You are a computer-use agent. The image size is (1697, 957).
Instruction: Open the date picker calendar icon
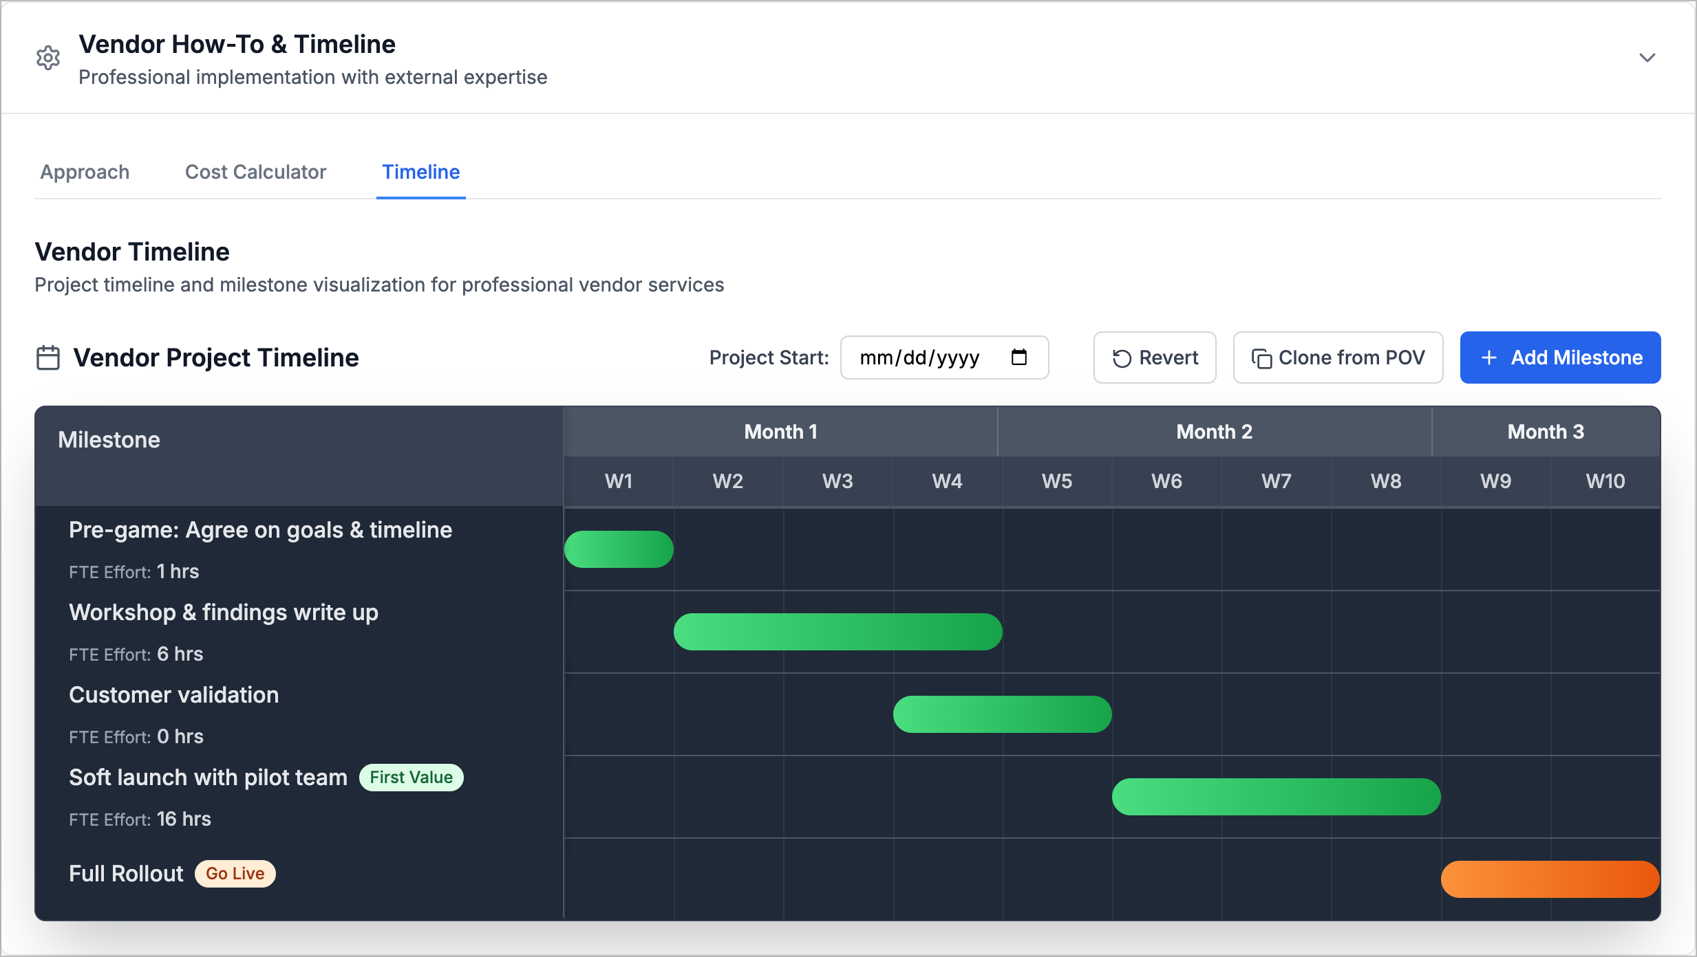pyautogui.click(x=1021, y=357)
